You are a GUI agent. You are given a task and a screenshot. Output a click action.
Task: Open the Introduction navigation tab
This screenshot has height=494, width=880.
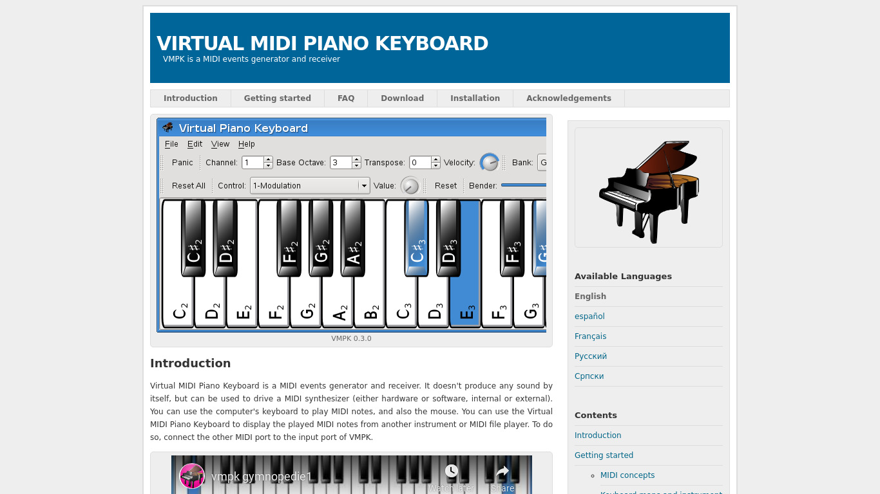tap(191, 98)
